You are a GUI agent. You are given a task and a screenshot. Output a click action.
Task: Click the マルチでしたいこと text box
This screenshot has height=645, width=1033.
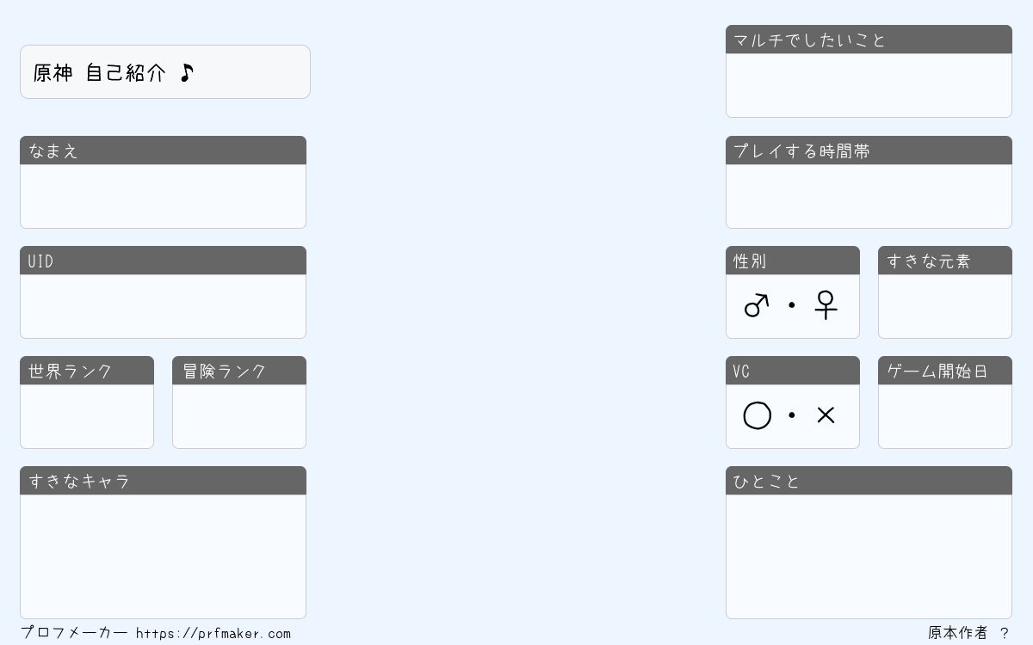pos(869,85)
